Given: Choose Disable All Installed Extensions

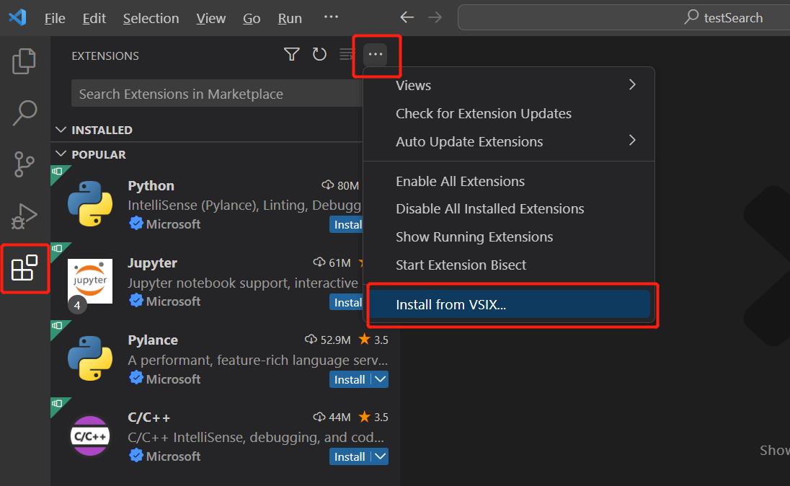Looking at the screenshot, I should (x=509, y=208).
